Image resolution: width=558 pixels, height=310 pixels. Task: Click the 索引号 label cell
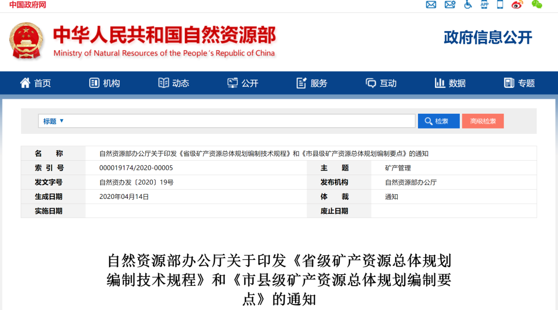point(53,167)
